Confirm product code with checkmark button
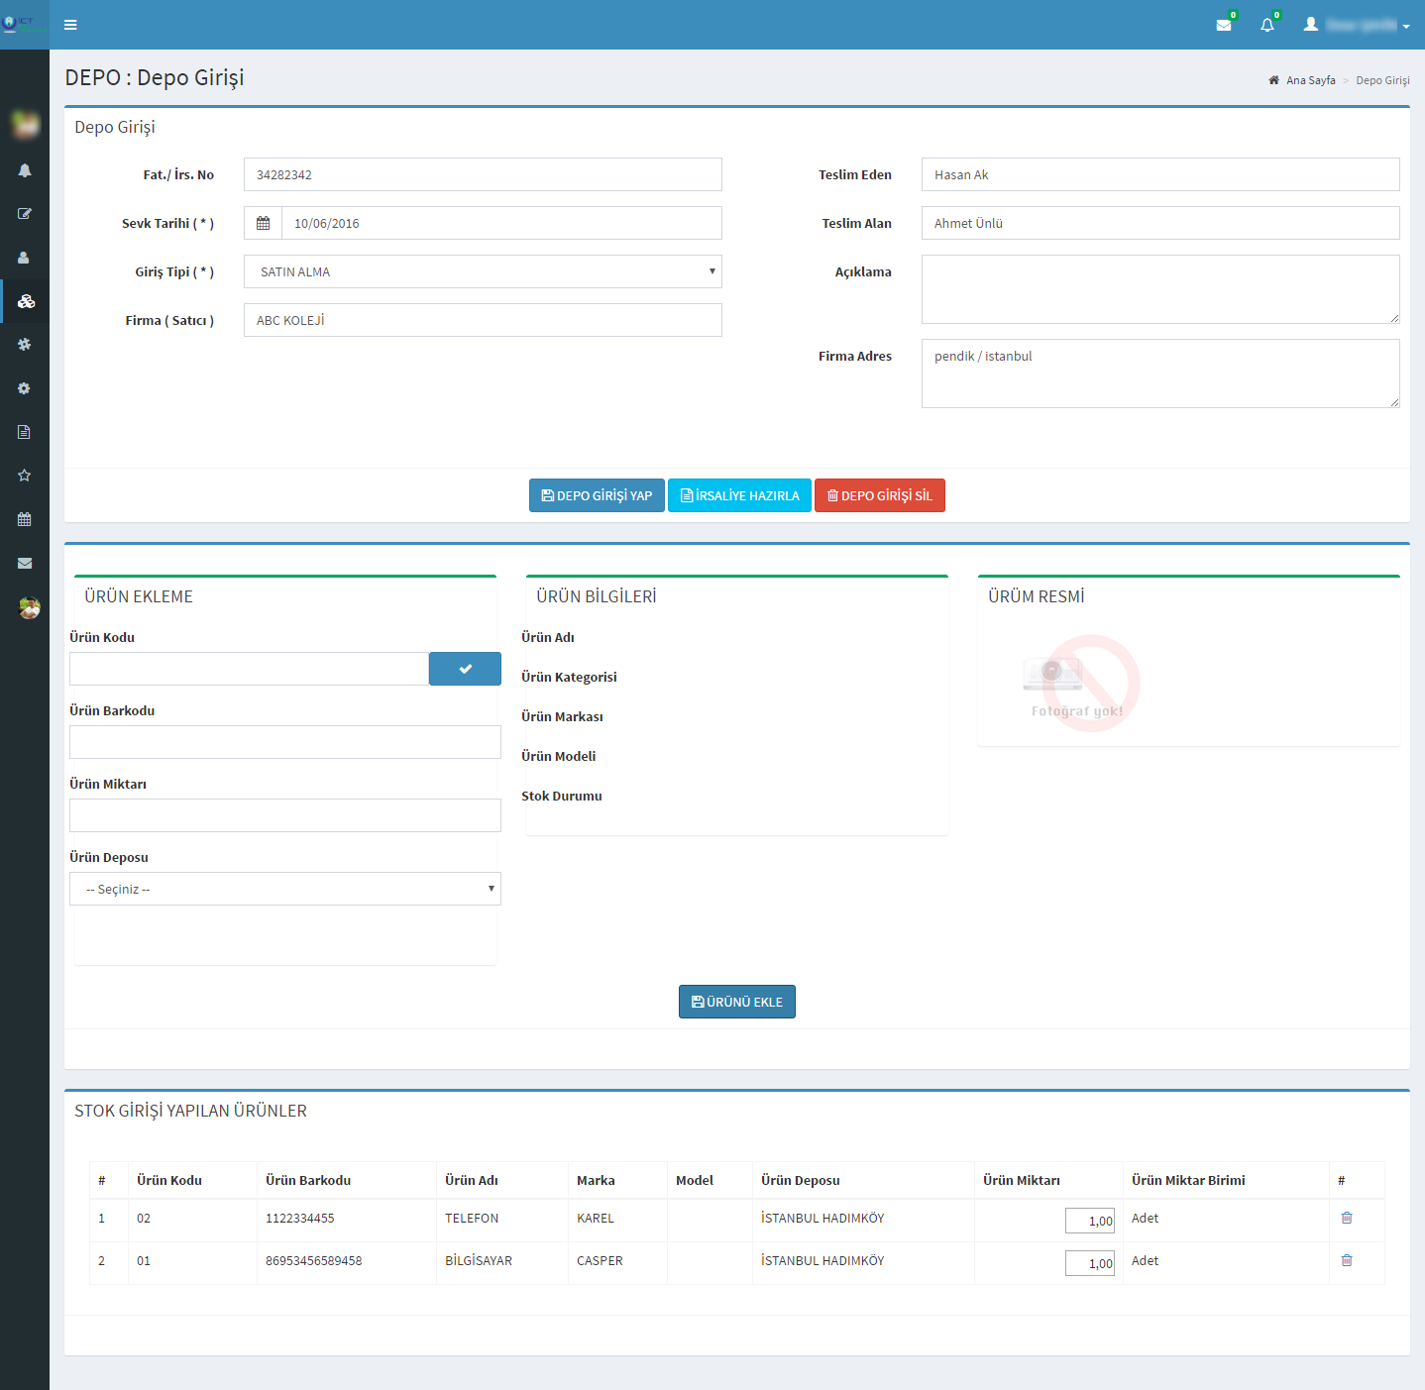The height and width of the screenshot is (1390, 1425). [x=465, y=669]
